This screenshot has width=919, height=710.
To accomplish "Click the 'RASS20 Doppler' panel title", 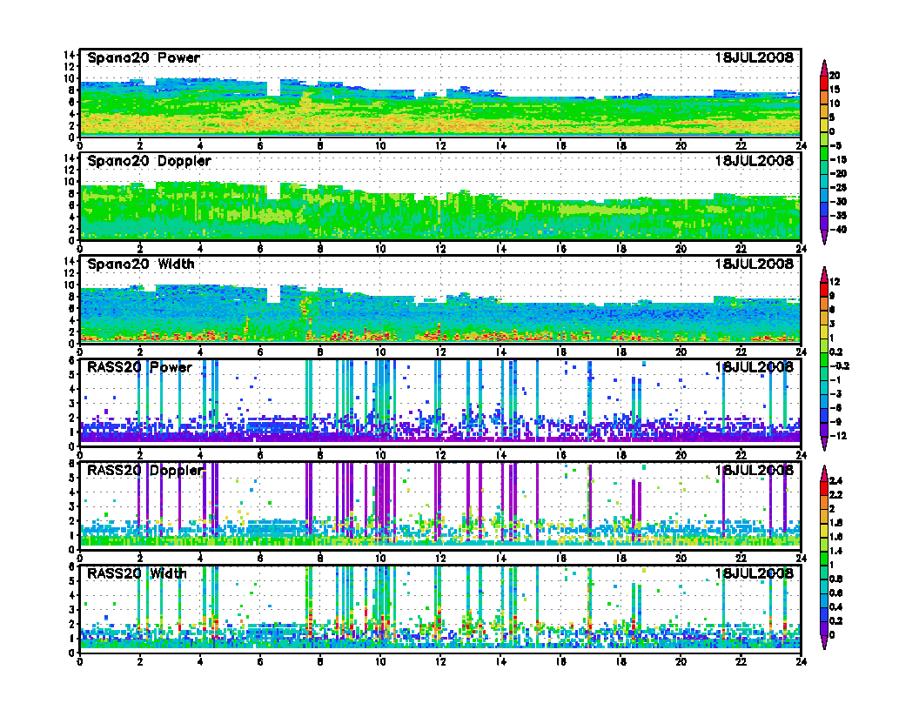I will coord(145,471).
